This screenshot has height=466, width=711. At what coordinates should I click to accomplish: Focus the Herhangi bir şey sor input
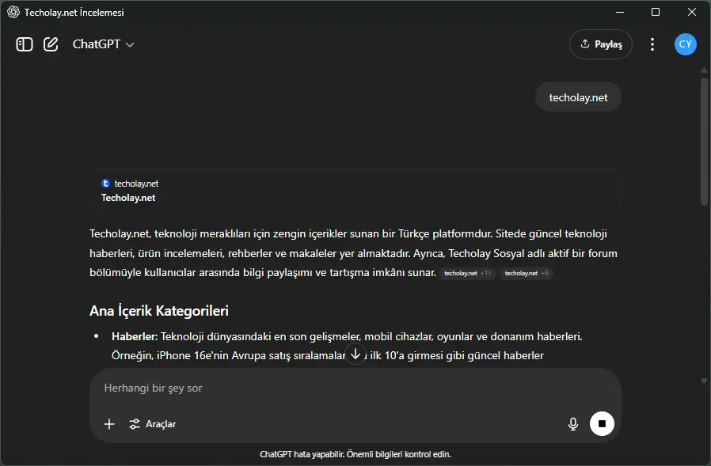(355, 388)
